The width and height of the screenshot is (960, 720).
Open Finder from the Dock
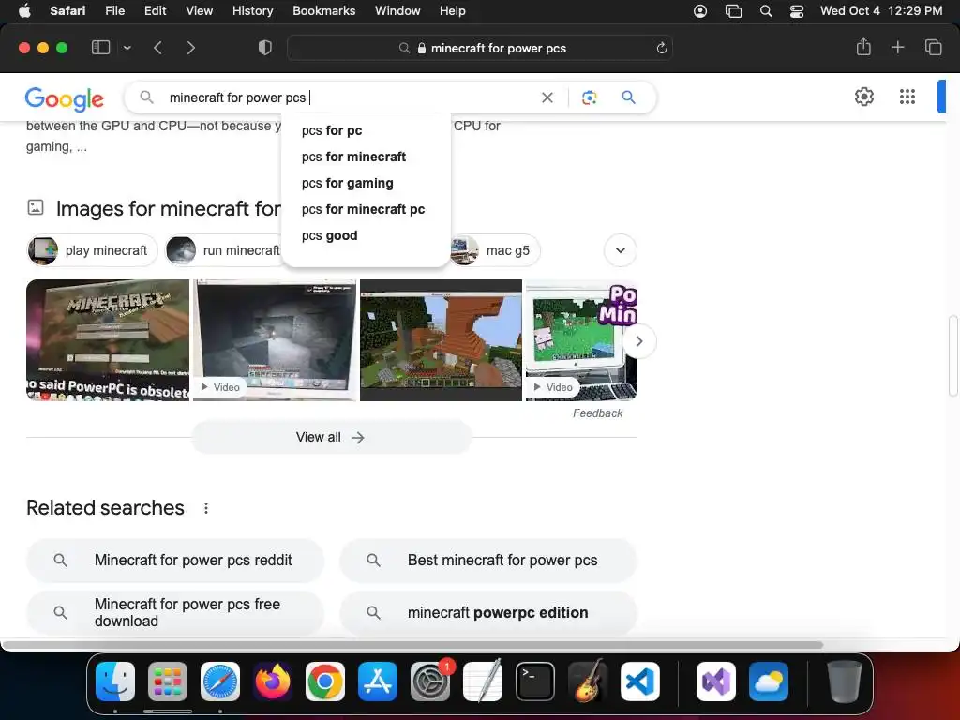(115, 682)
